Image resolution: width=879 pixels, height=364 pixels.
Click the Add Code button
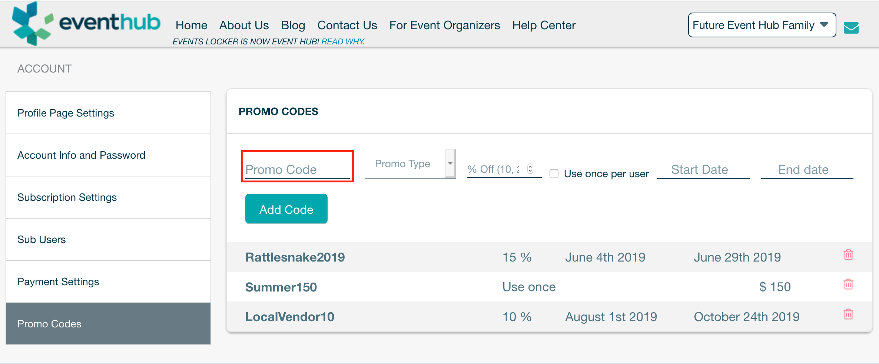pos(286,209)
